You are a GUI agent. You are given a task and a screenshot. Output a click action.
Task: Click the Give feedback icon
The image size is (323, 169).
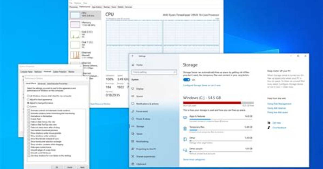tap(269, 128)
